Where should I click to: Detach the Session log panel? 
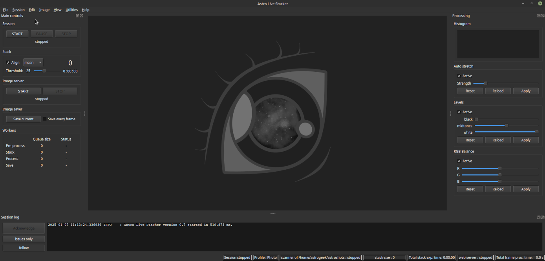(538, 217)
